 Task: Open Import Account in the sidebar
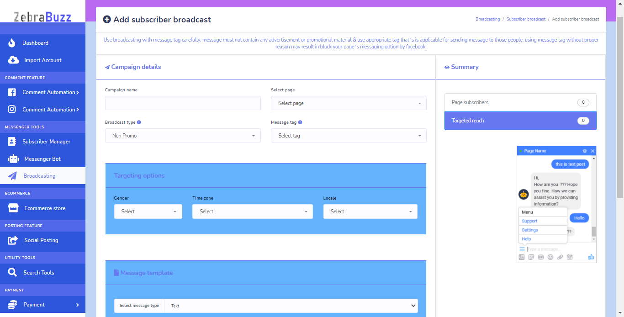click(42, 60)
